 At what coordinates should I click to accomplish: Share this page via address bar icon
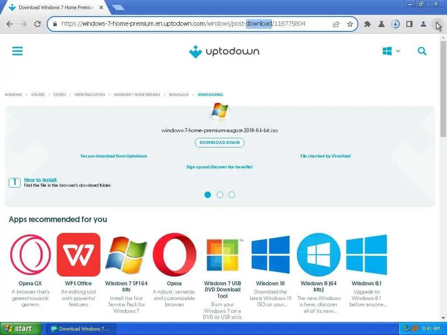coord(336,24)
